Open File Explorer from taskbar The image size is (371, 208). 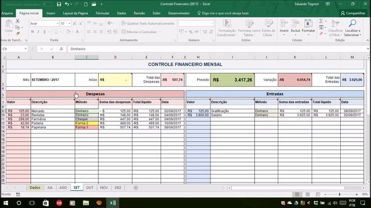click(x=86, y=203)
